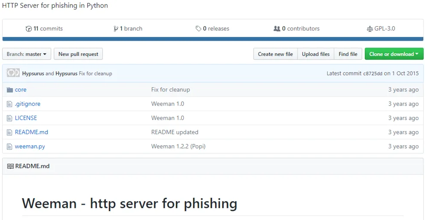425x220 pixels.
Task: Click the file icon beside weeman.py
Action: [9, 147]
